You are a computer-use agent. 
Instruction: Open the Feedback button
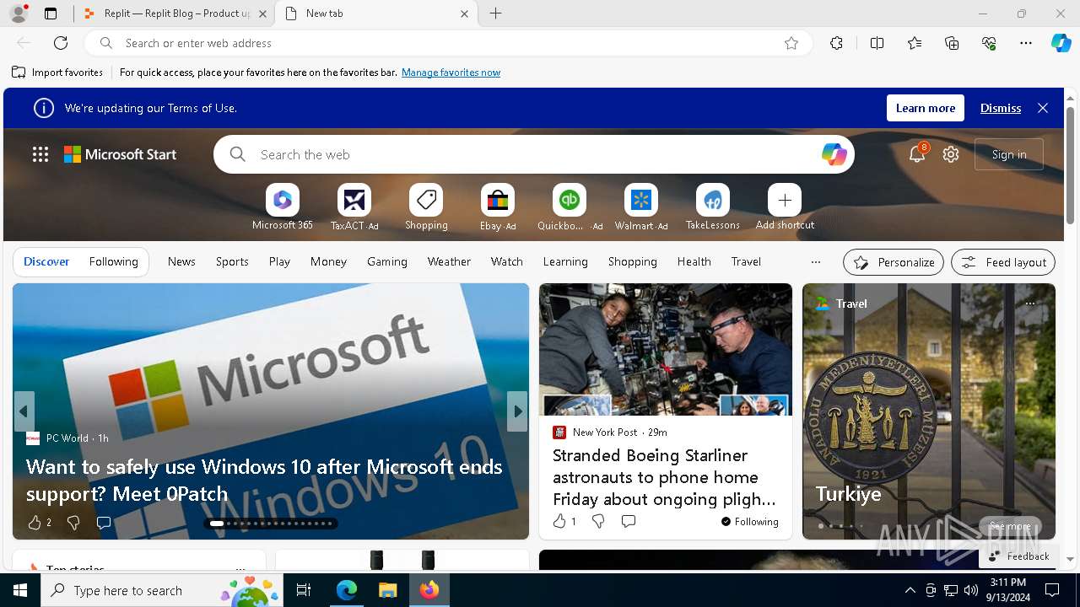coord(1018,556)
